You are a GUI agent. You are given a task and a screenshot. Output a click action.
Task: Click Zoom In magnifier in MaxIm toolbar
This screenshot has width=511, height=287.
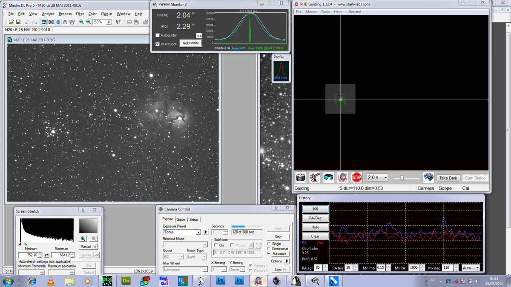coord(81,22)
